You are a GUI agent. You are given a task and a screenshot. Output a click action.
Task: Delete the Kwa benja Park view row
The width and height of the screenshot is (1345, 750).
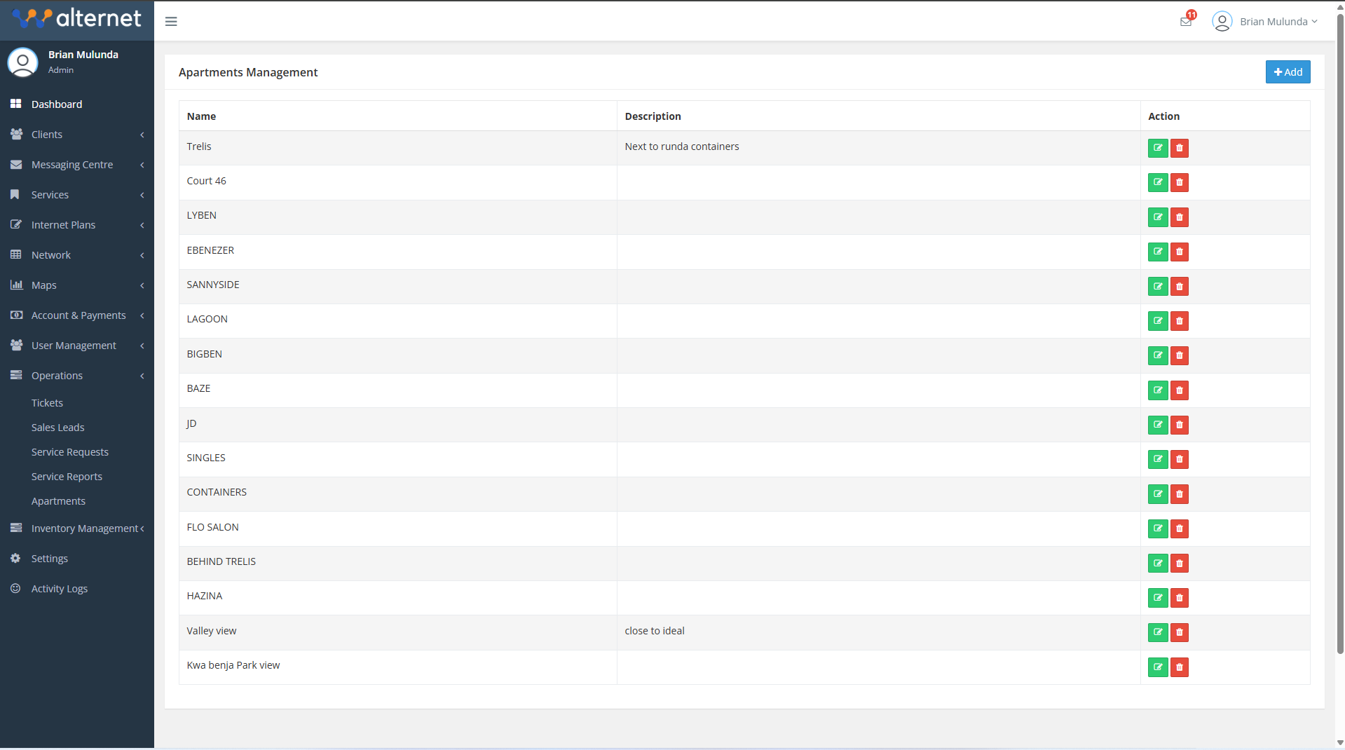click(x=1180, y=667)
